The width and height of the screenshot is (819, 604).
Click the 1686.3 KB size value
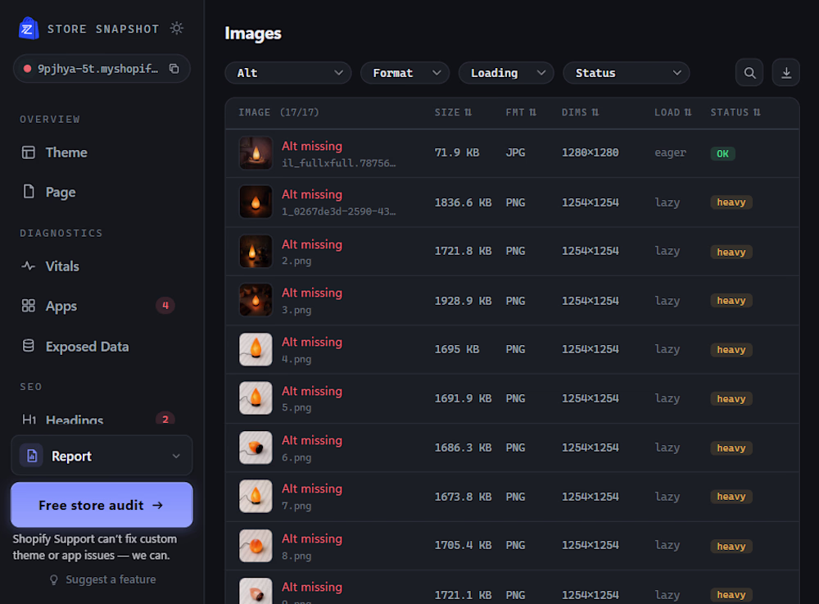(x=463, y=447)
